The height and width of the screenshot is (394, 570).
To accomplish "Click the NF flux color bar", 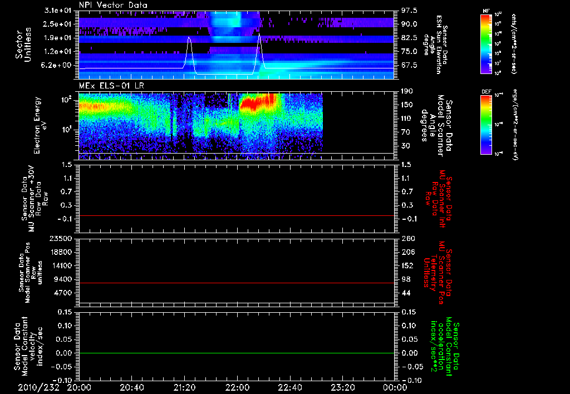I will point(487,43).
